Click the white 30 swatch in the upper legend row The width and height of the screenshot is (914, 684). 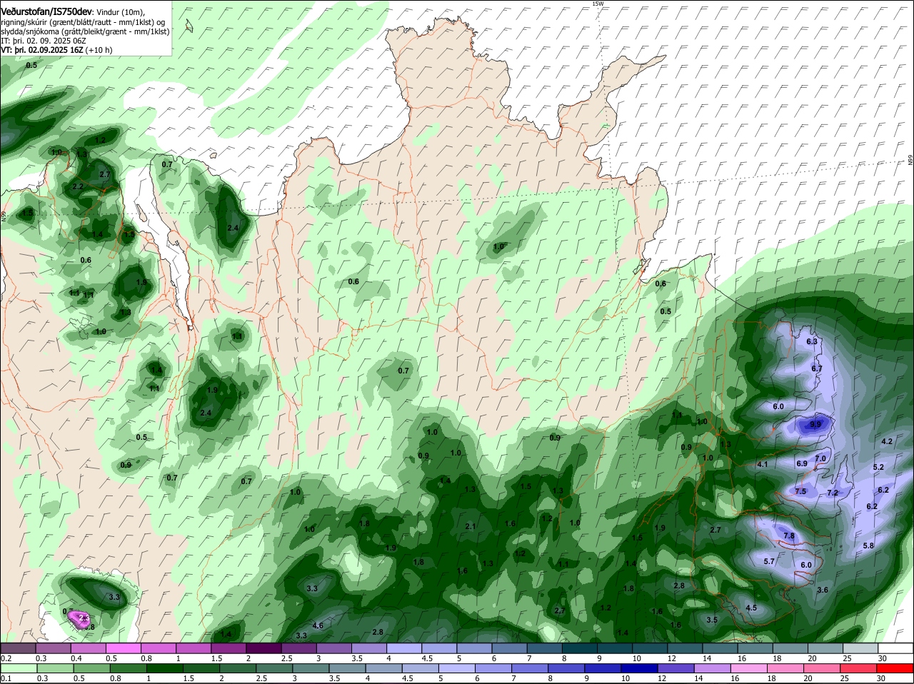coord(896,648)
